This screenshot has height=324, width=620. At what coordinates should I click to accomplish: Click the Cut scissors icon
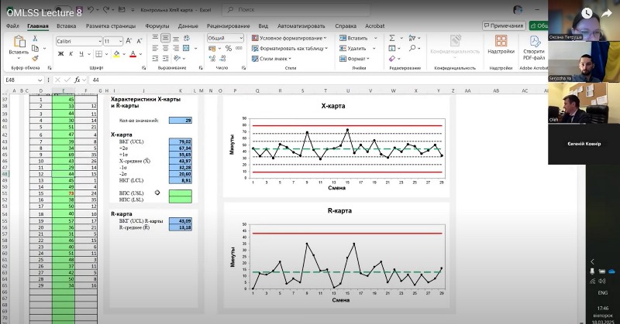[x=35, y=39]
